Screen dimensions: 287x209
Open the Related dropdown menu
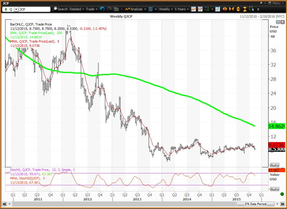pyautogui.click(x=77, y=9)
